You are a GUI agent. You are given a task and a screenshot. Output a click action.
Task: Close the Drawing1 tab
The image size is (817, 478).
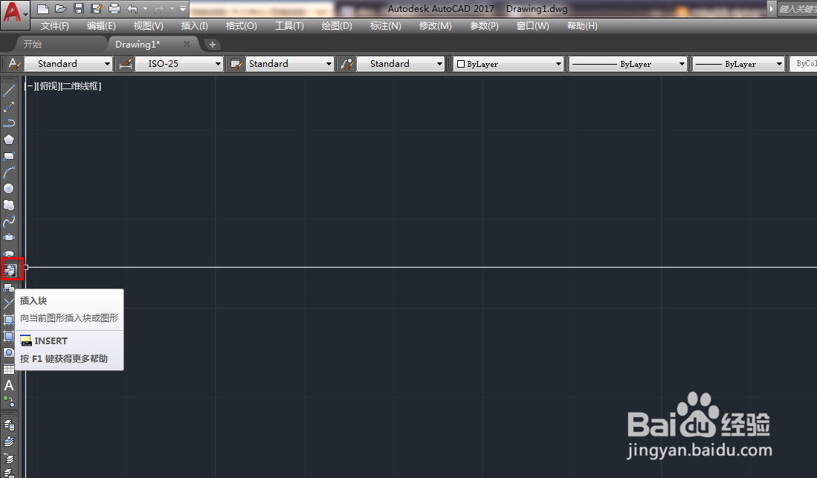[187, 45]
